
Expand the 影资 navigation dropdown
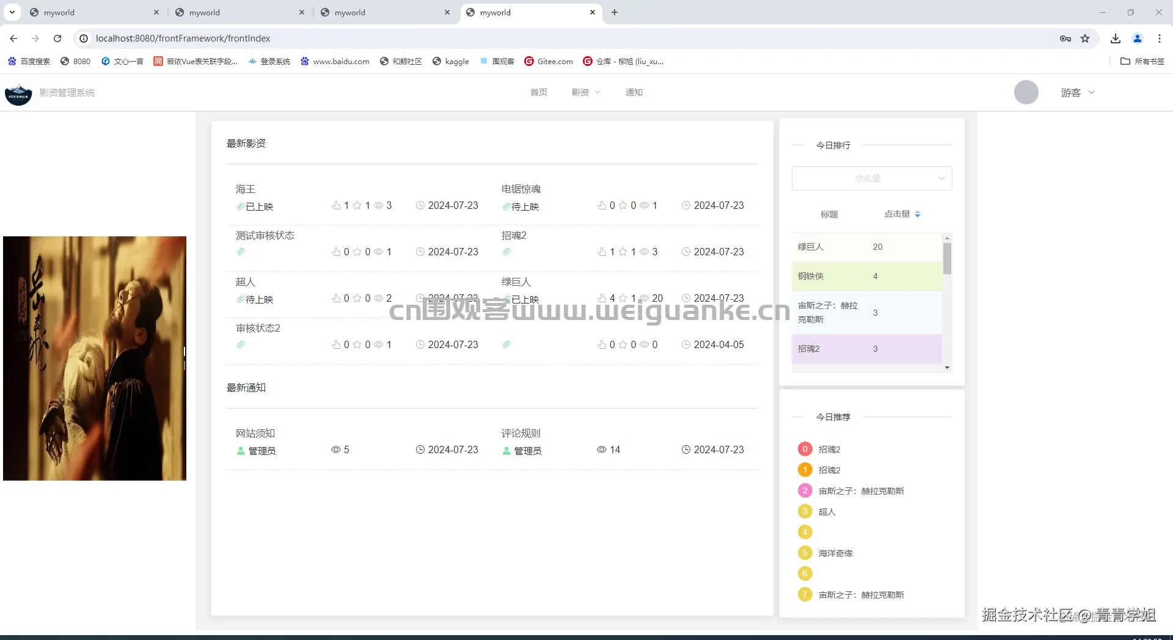pos(585,92)
